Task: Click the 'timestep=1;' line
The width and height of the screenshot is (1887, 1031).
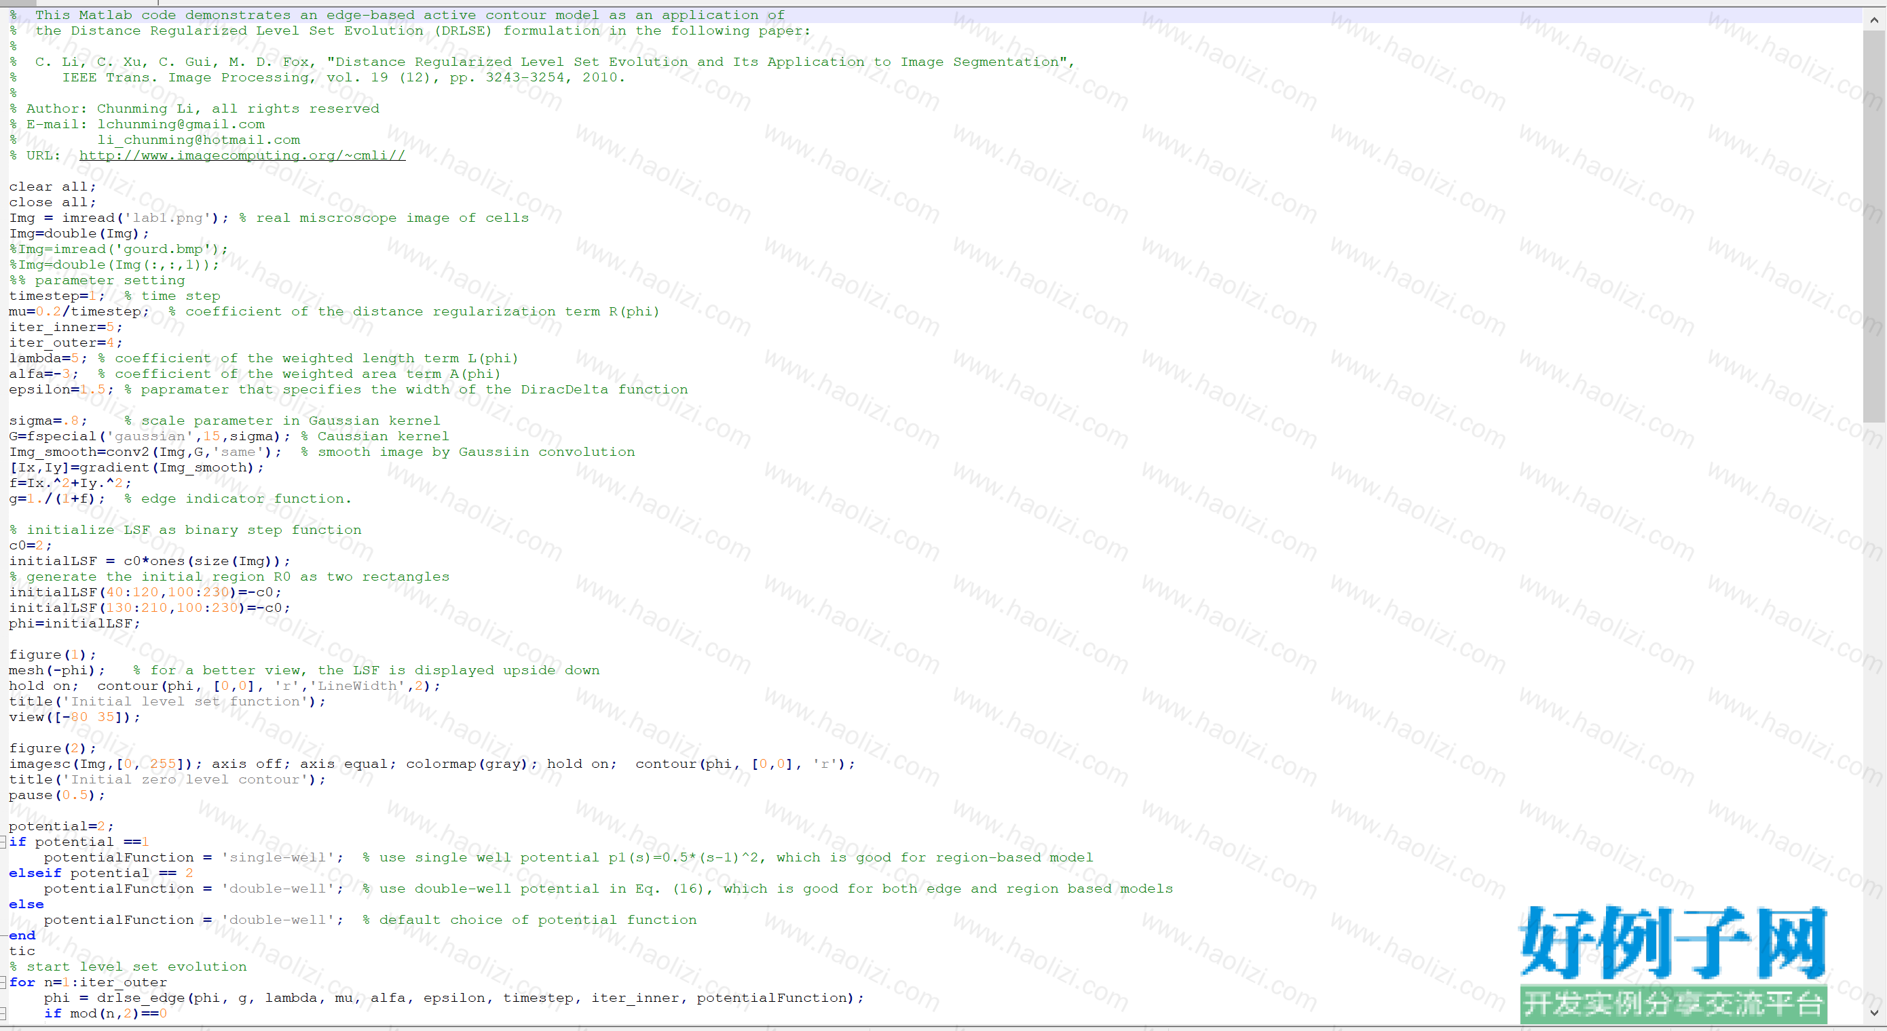Action: 114,296
